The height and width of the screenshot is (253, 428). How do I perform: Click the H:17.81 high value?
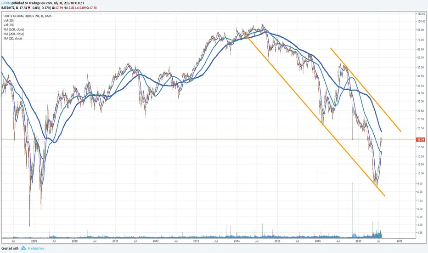click(69, 8)
